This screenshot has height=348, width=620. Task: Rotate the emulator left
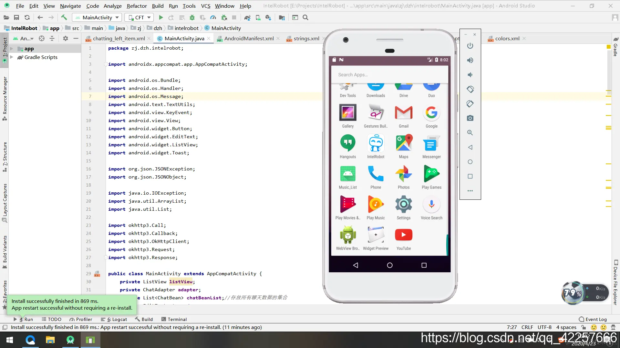click(470, 89)
